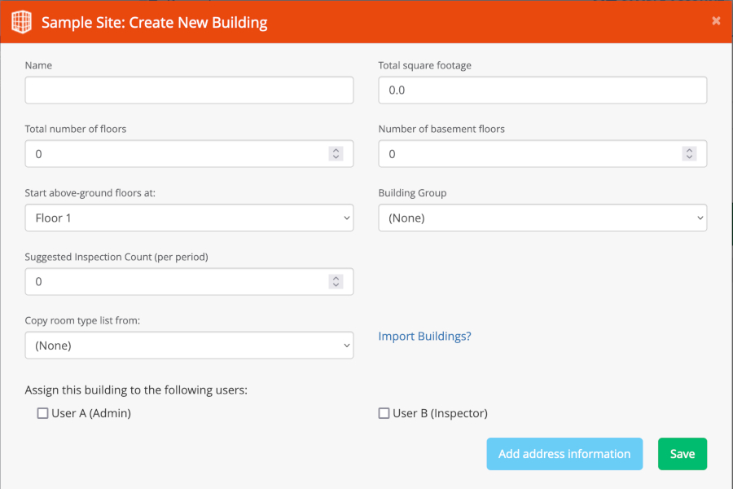
Task: Focus the Total square footage field
Action: (542, 90)
